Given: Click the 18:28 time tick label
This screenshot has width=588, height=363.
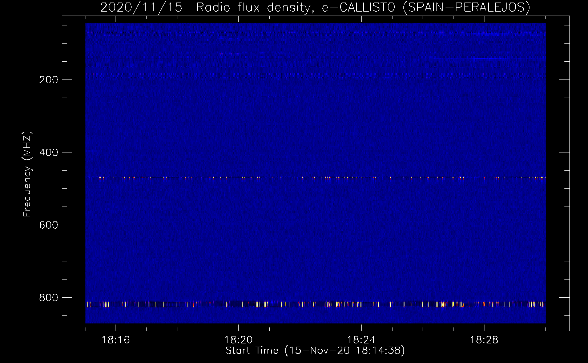Looking at the screenshot, I should [x=484, y=340].
